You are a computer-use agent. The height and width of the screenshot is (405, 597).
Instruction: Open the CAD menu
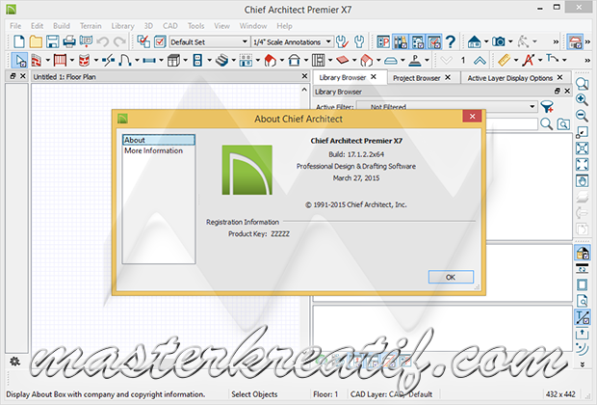[x=170, y=26]
